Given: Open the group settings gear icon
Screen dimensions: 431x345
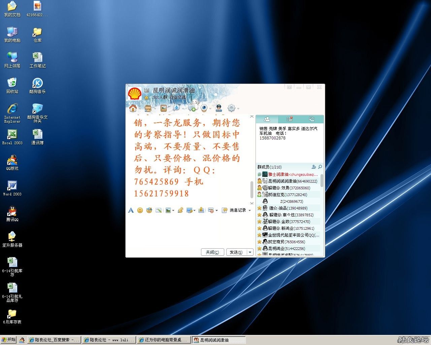Looking at the screenshot, I should pyautogui.click(x=231, y=108).
